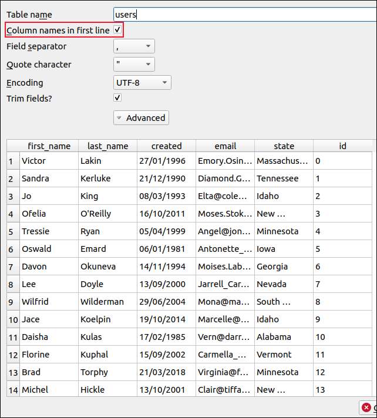The width and height of the screenshot is (377, 418).
Task: Open the Quote character dropdown
Action: [134, 65]
